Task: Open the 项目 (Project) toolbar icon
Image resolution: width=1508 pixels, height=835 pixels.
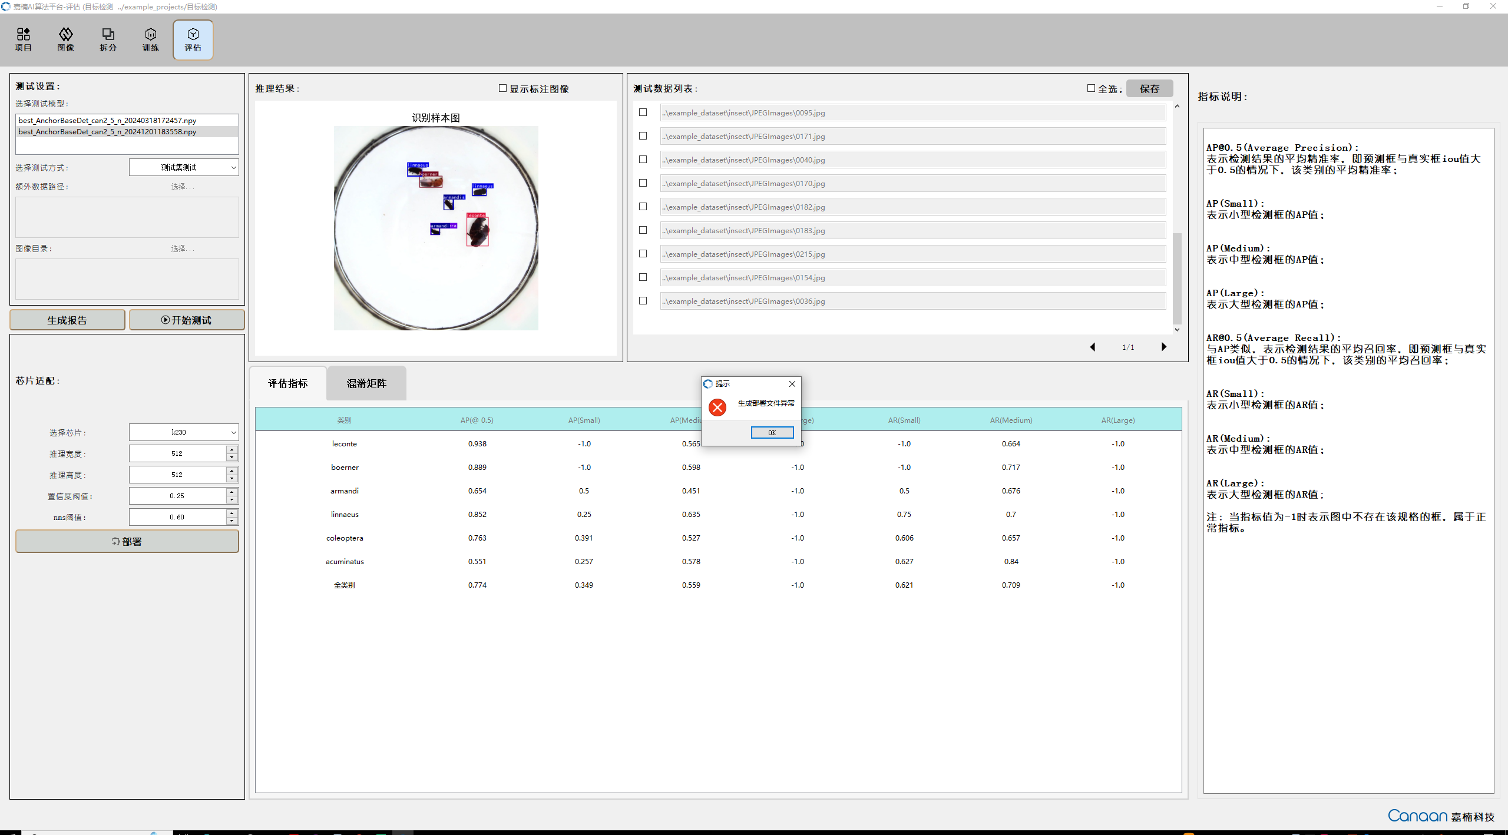Action: click(24, 39)
